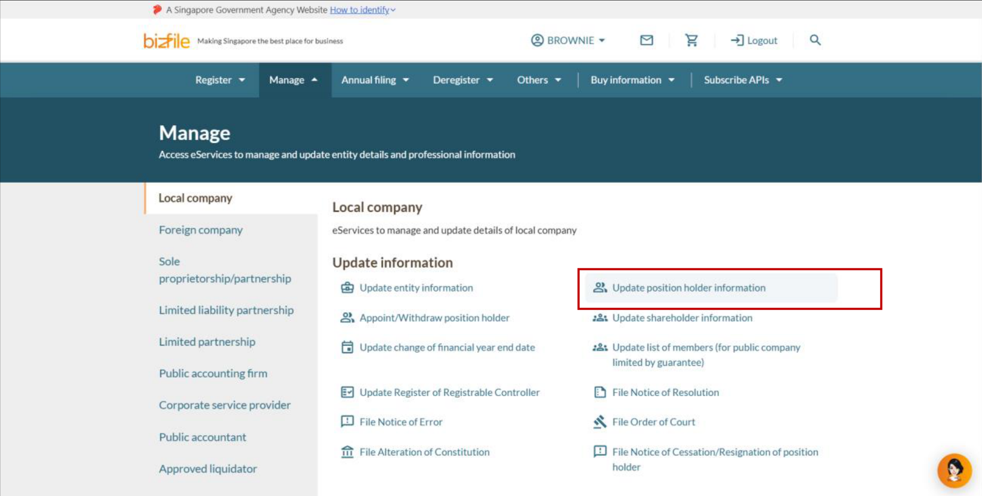Open File Notice of Error link
This screenshot has width=982, height=496.
(401, 422)
